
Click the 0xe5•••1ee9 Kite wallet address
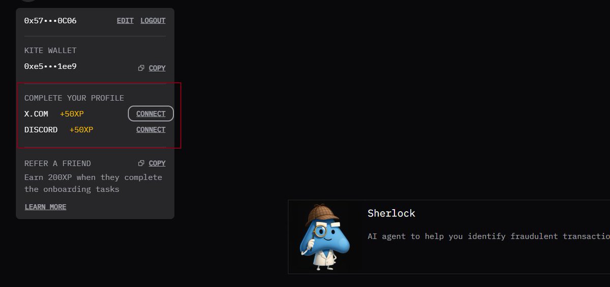pyautogui.click(x=50, y=67)
